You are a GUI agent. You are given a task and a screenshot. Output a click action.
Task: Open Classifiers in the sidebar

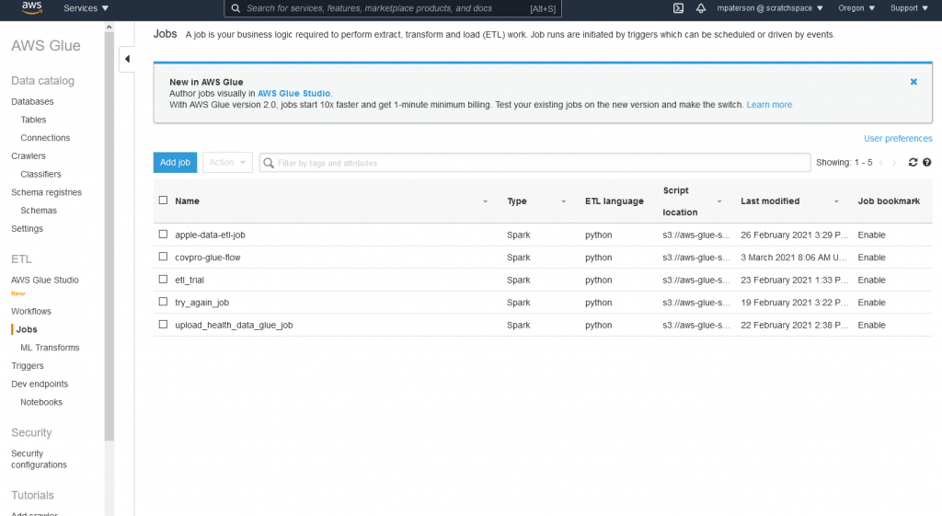click(x=40, y=174)
